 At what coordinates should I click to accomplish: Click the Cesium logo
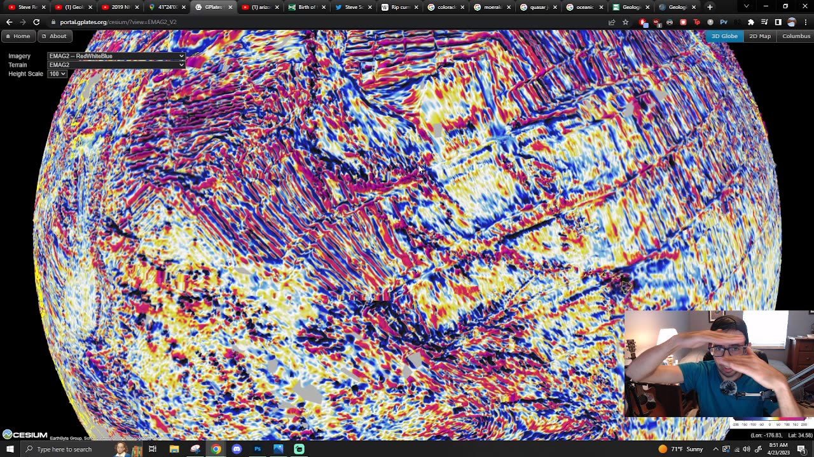pos(25,435)
